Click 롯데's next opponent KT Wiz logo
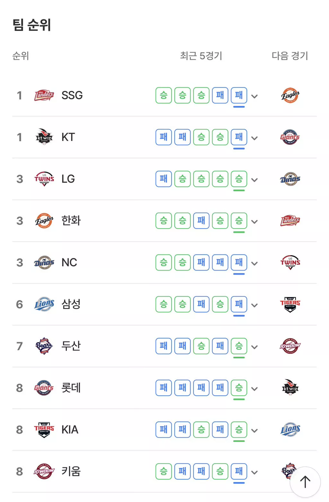The image size is (329, 502). (x=290, y=388)
